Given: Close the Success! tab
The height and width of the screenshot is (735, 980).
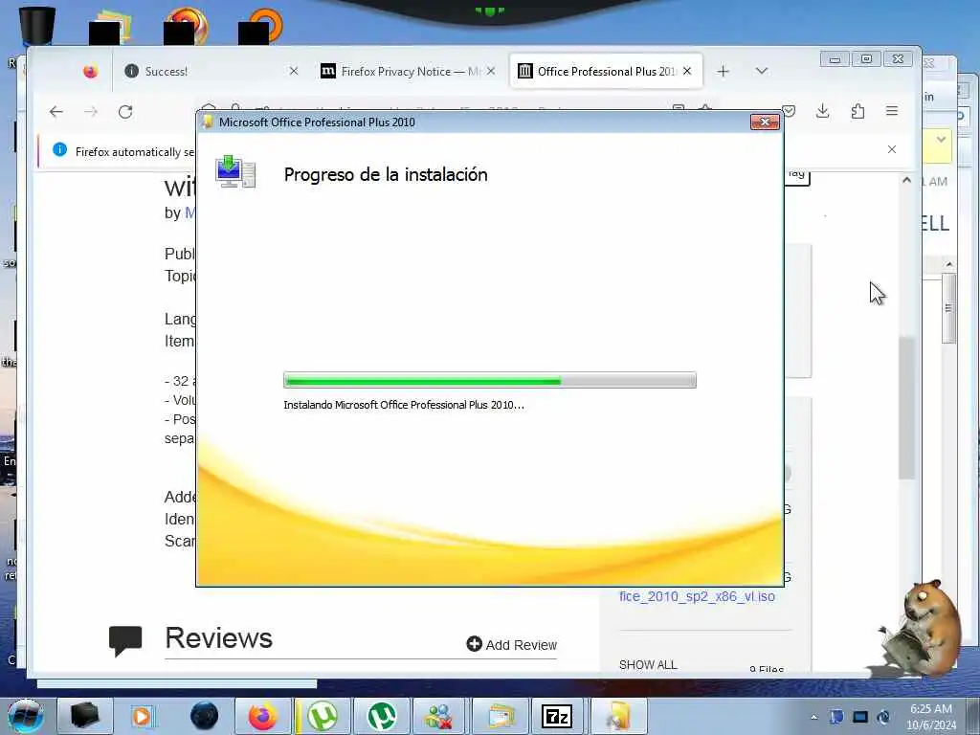Looking at the screenshot, I should point(294,71).
